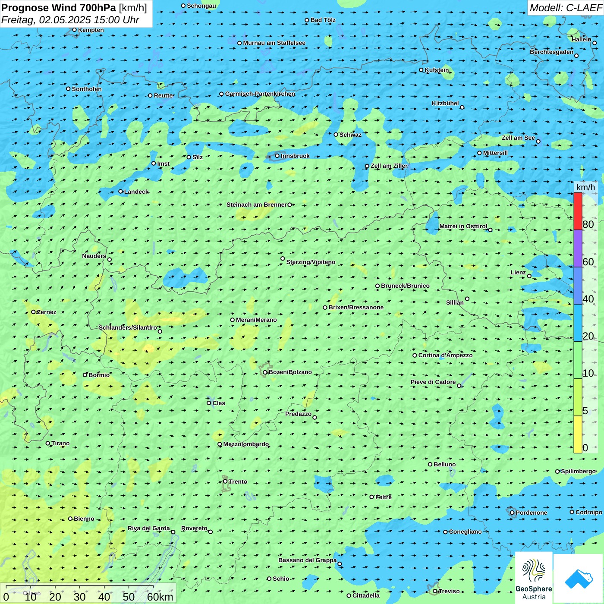Screen dimensions: 604x604
Task: Click the Murnau am Staffelsee label
Action: (x=274, y=43)
